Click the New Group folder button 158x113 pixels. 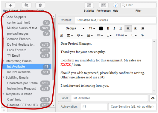coord(27,5)
